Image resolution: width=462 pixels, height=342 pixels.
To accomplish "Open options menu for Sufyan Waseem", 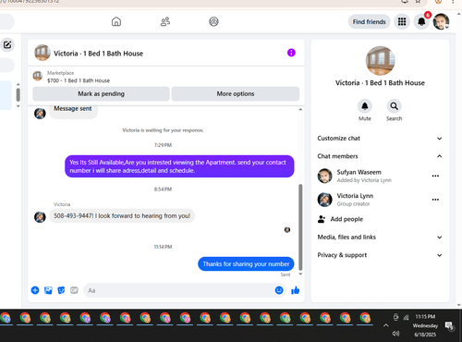I will point(435,176).
